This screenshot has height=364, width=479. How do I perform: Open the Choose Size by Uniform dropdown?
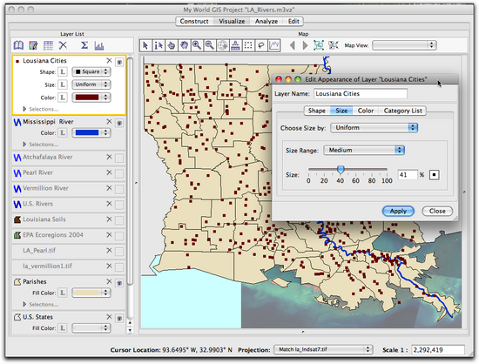374,128
